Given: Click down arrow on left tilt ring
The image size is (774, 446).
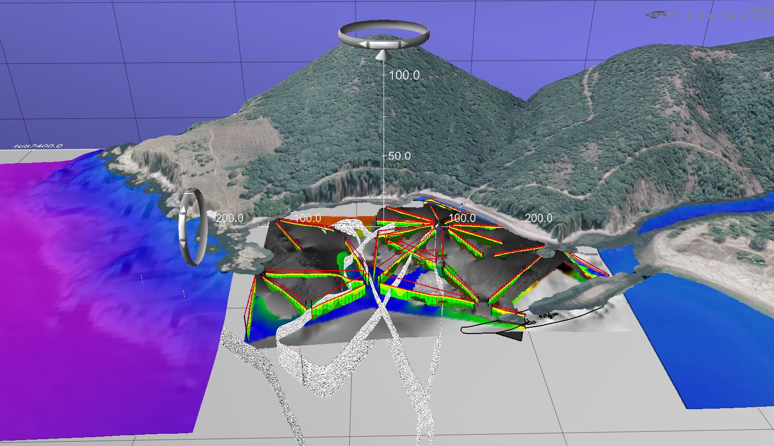Looking at the screenshot, I should (x=183, y=244).
